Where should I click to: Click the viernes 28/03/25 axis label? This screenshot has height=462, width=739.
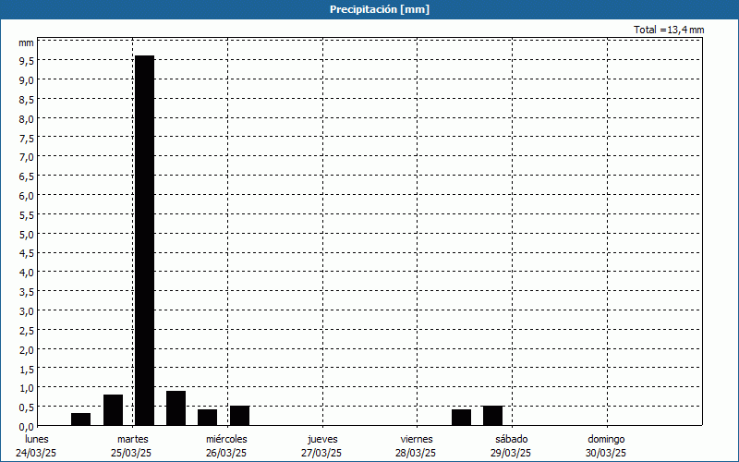click(417, 446)
